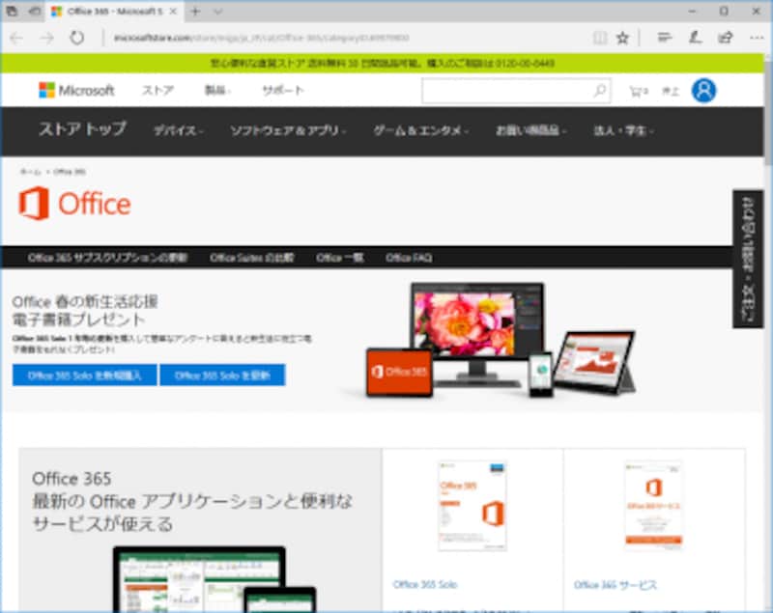Share this page via share icon

[726, 38]
